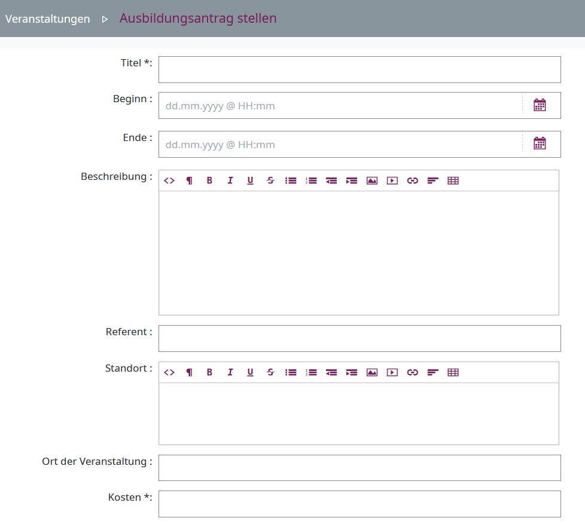Click into the Kosten input field

(x=359, y=504)
